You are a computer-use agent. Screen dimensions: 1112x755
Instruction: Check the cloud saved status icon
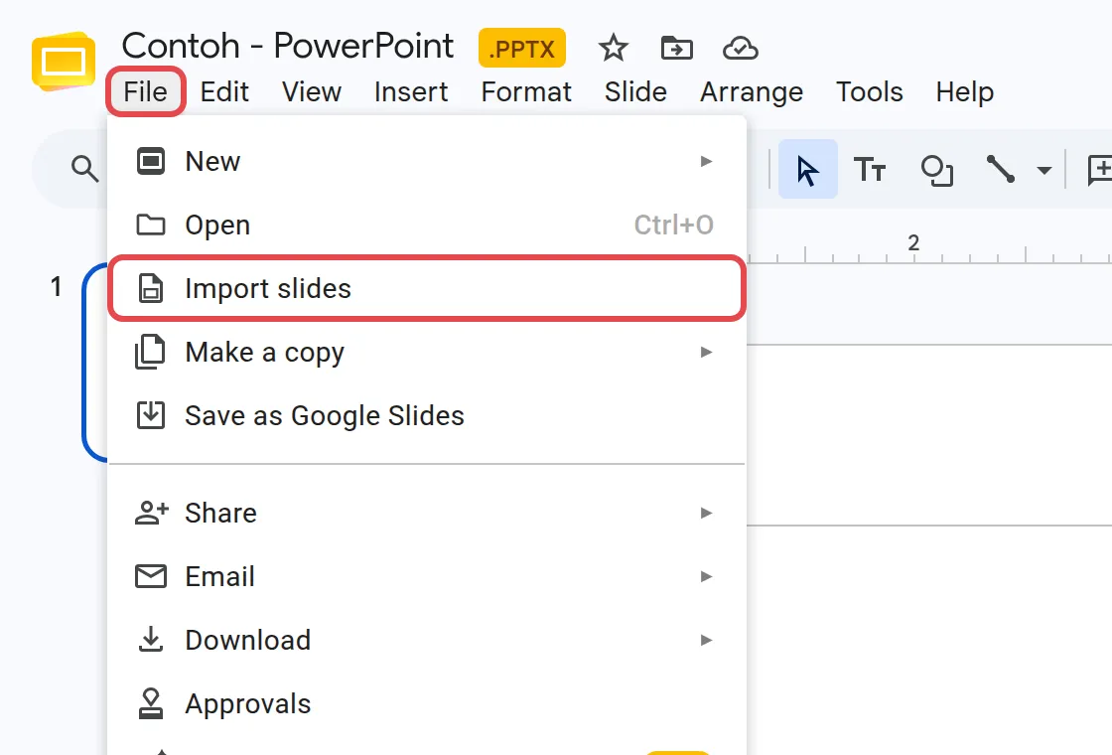point(741,49)
